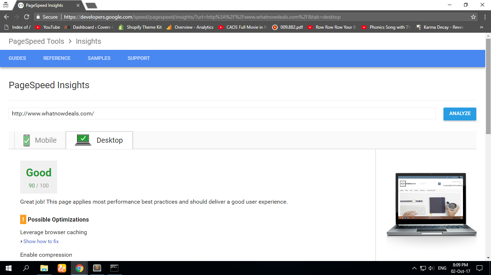Open the SAMPLES menu item
Image resolution: width=491 pixels, height=275 pixels.
click(99, 58)
